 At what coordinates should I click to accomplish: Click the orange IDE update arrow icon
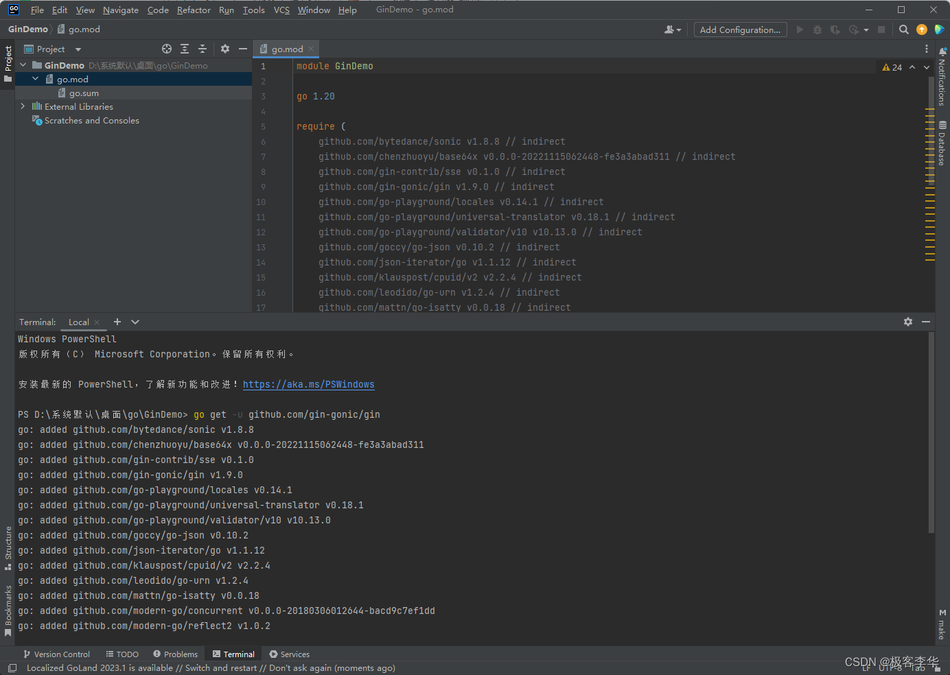tap(922, 29)
